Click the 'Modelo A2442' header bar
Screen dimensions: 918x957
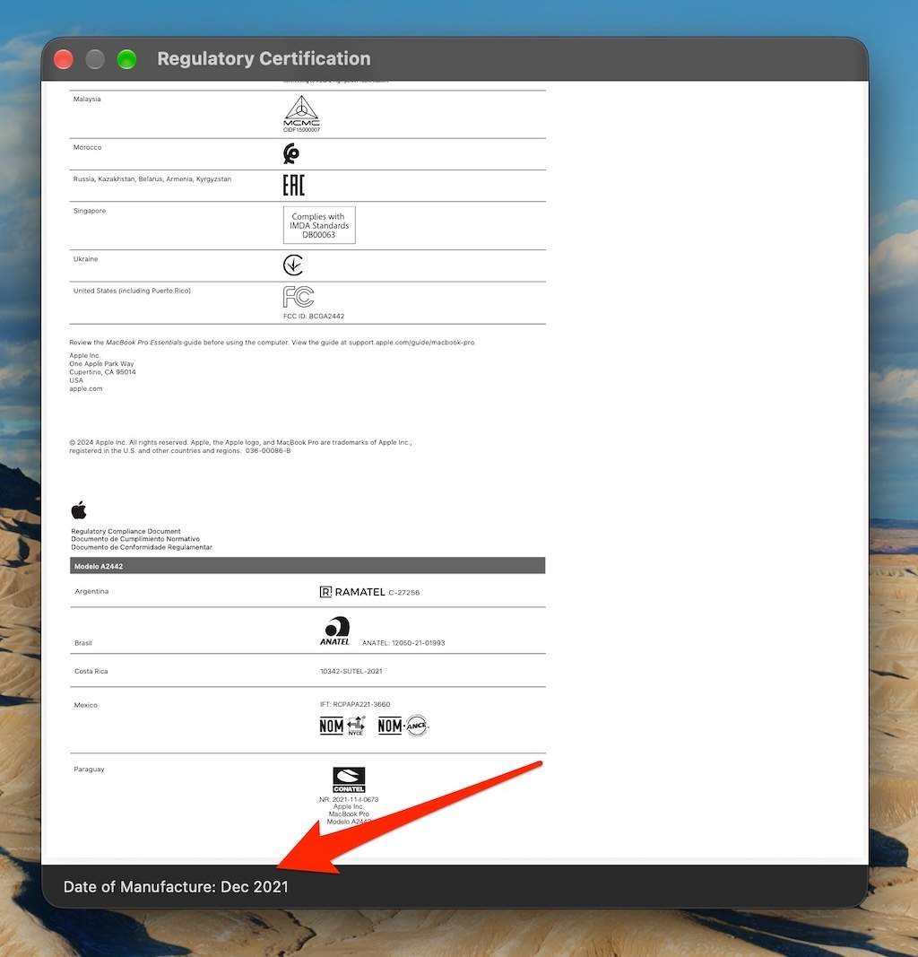pos(307,566)
